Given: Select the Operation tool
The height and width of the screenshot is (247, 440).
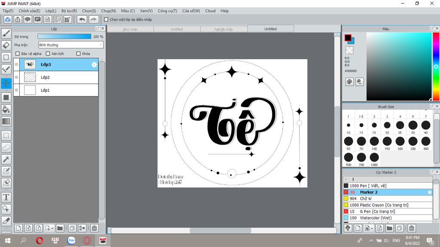Looking at the screenshot, I should coord(6,209).
